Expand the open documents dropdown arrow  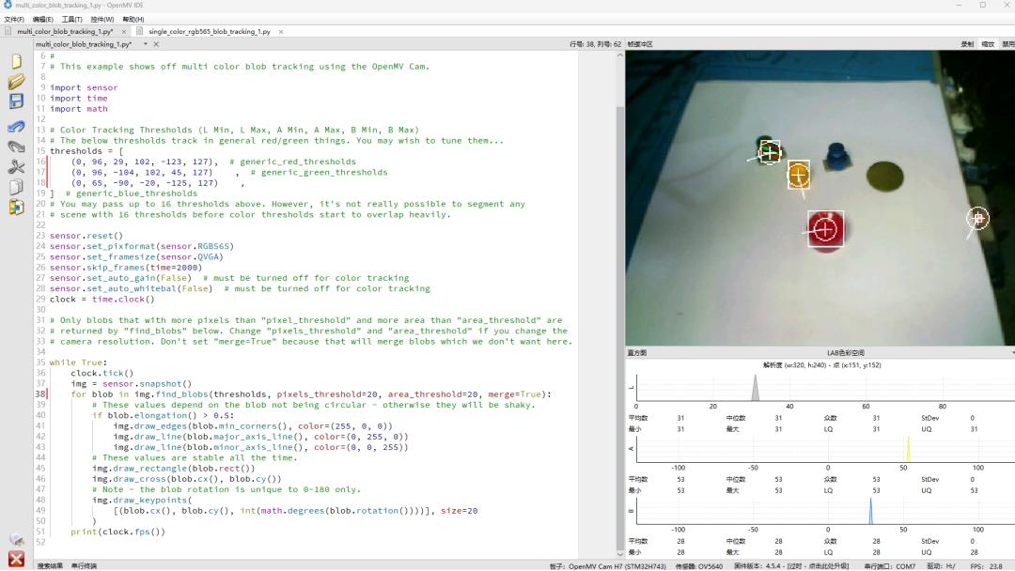[145, 44]
